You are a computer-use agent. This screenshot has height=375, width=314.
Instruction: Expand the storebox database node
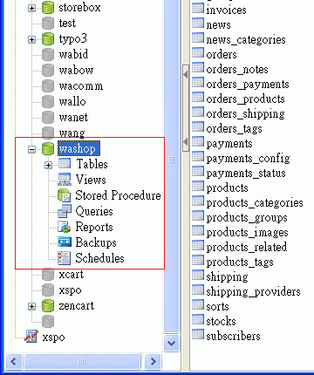pos(31,8)
